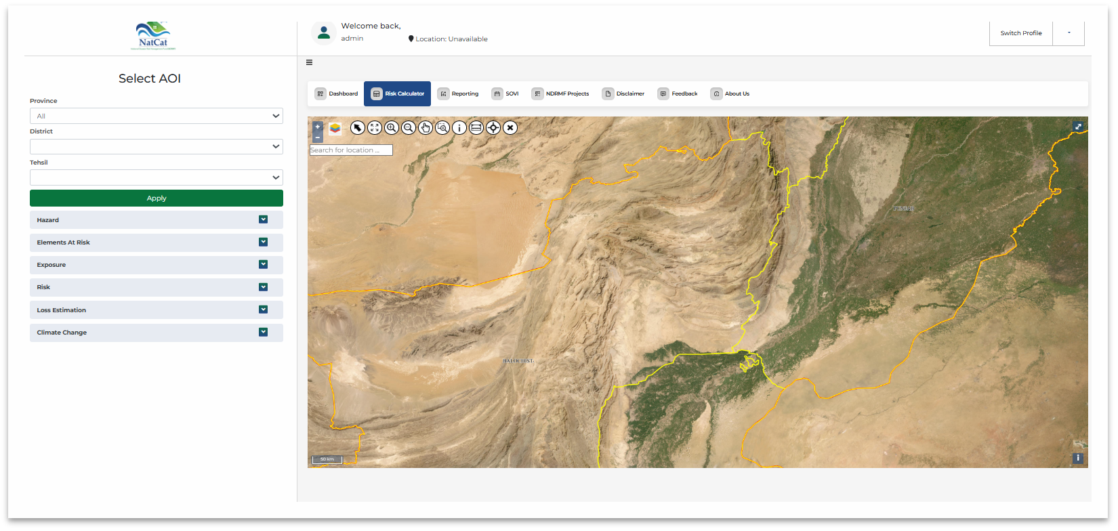
Task: Click the zoom to full extent tool
Action: [375, 127]
